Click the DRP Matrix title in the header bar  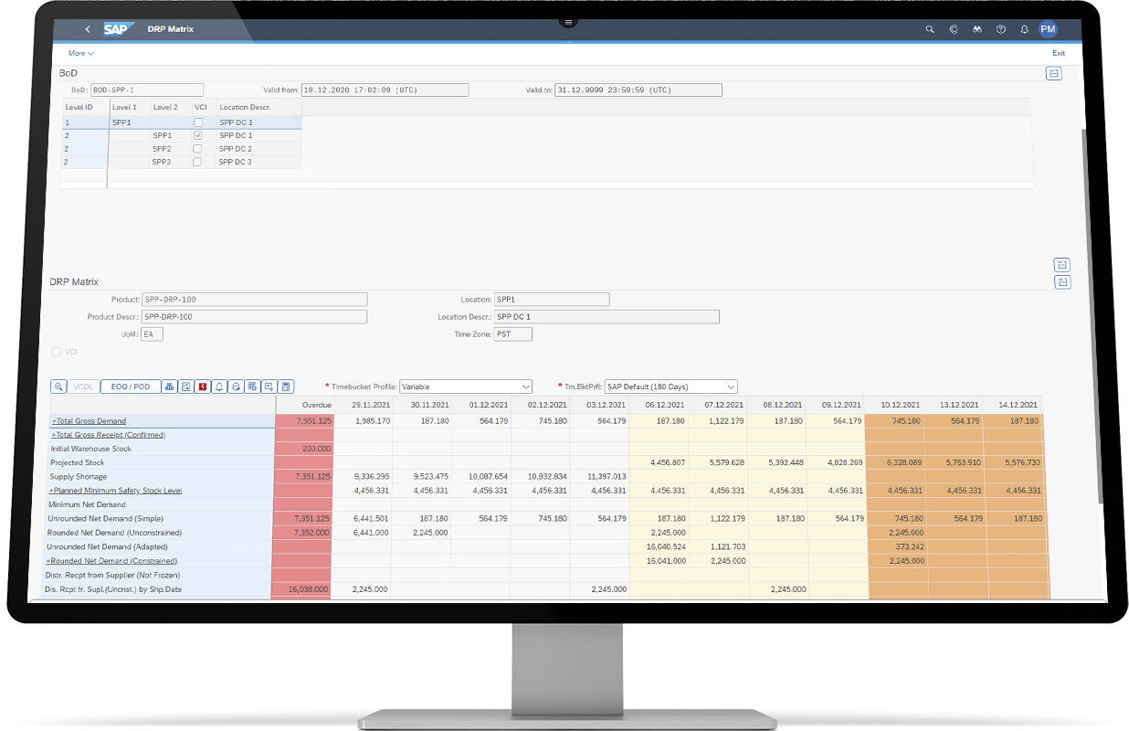click(x=169, y=28)
